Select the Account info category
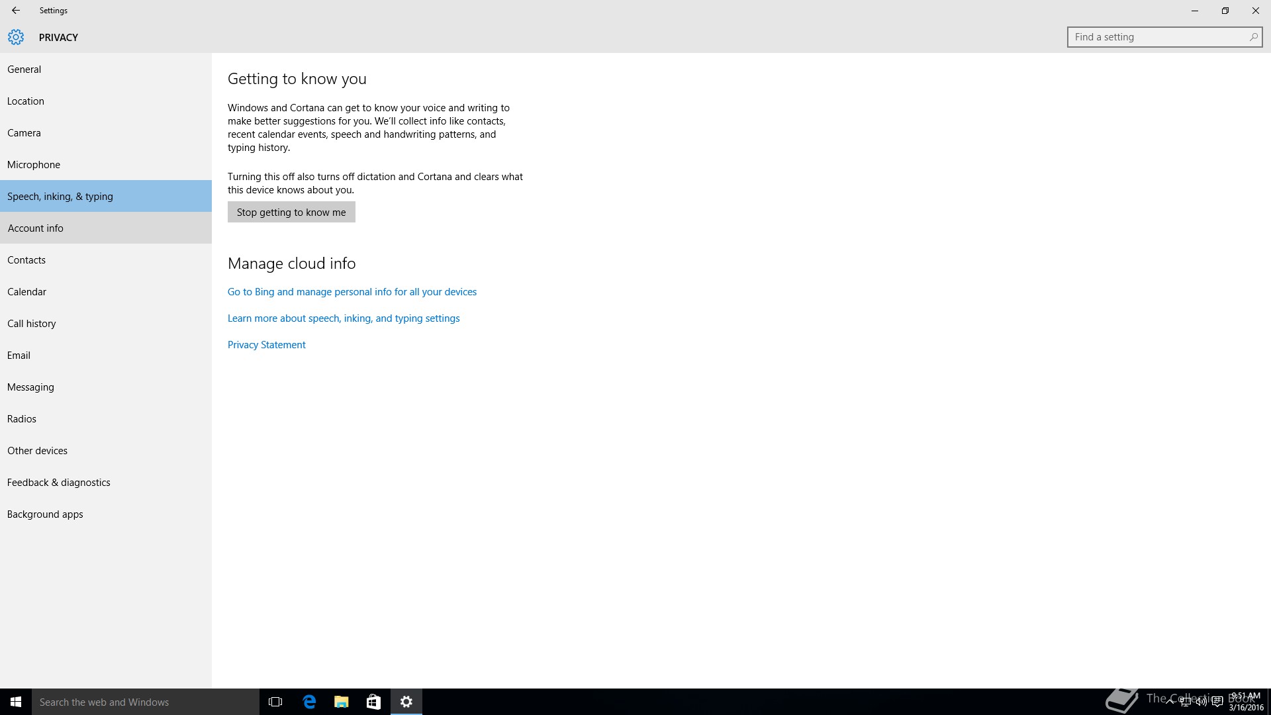Image resolution: width=1271 pixels, height=715 pixels. click(36, 228)
